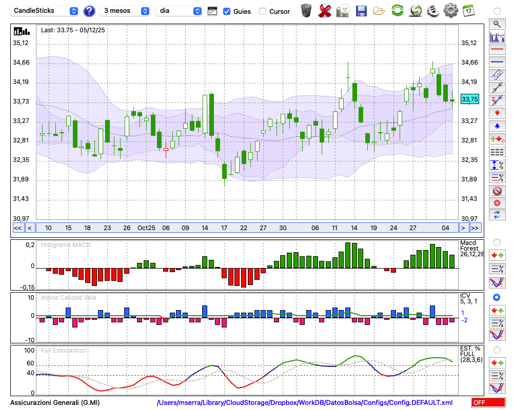Open the 3 mesos period dropdown

coord(126,11)
